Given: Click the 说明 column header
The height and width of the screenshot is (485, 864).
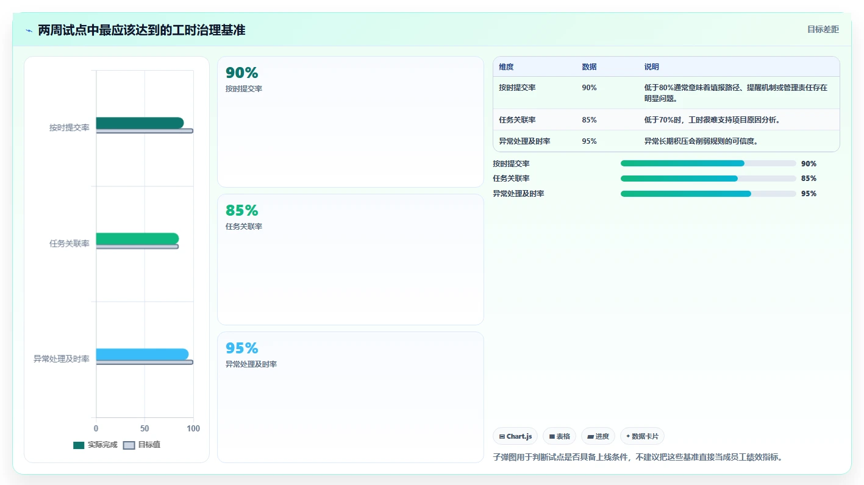Looking at the screenshot, I should (651, 67).
